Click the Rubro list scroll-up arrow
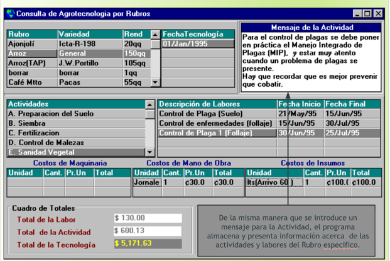 [x=156, y=35]
